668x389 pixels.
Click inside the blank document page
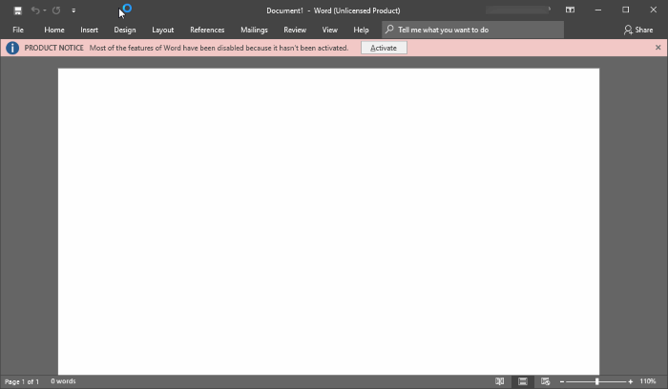pyautogui.click(x=328, y=221)
